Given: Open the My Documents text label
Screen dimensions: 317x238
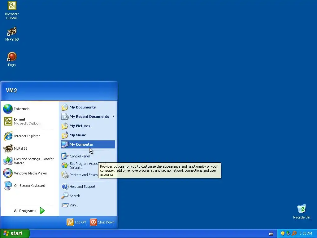Looking at the screenshot, I should point(83,107).
